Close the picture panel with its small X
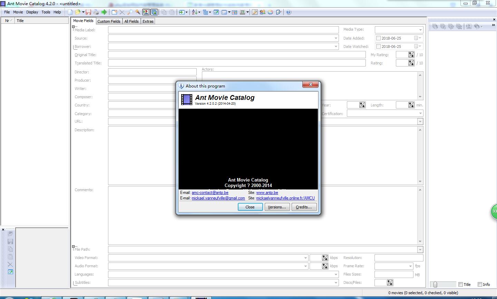The height and width of the screenshot is (299, 497). pos(3,229)
